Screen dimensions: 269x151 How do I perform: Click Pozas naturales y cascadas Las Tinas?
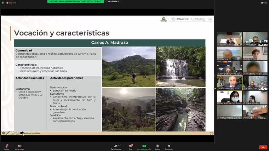pos(43,71)
